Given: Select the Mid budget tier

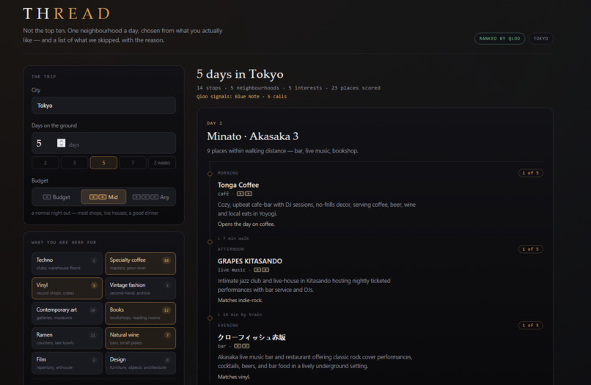Looking at the screenshot, I should click(x=103, y=197).
